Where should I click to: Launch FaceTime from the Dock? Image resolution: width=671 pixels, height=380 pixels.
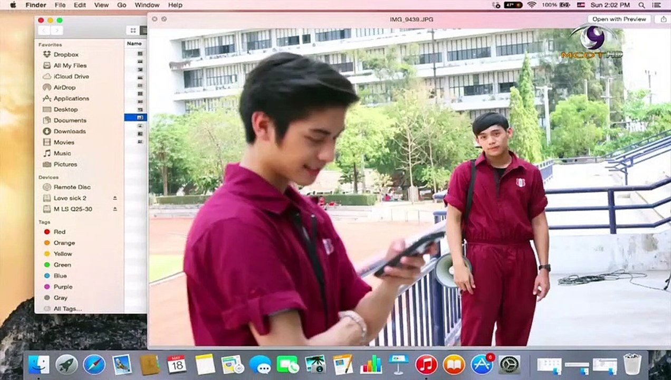[x=287, y=364]
